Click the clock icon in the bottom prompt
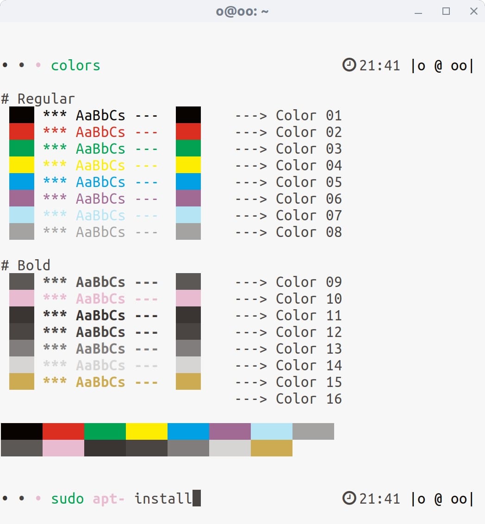The height and width of the screenshot is (524, 485). 349,498
